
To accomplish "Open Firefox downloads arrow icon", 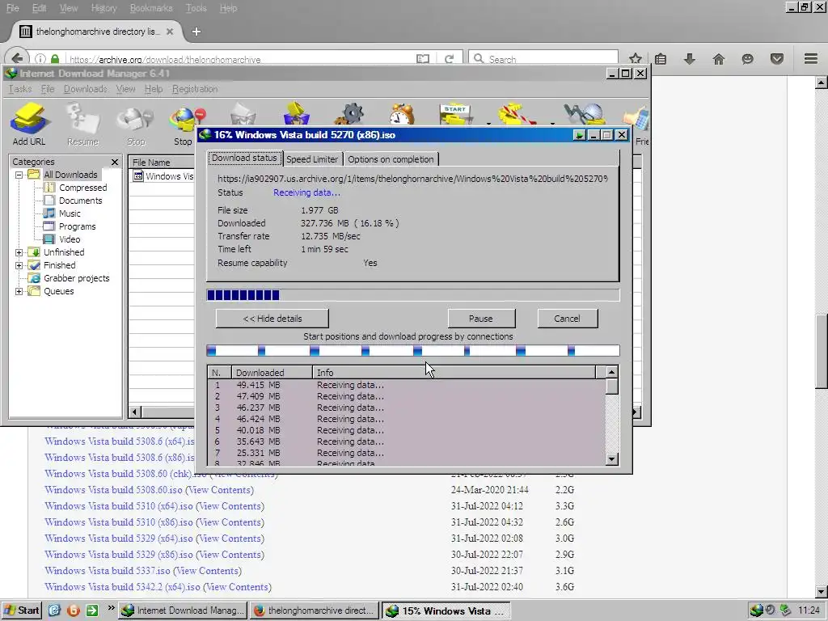I will 689,58.
